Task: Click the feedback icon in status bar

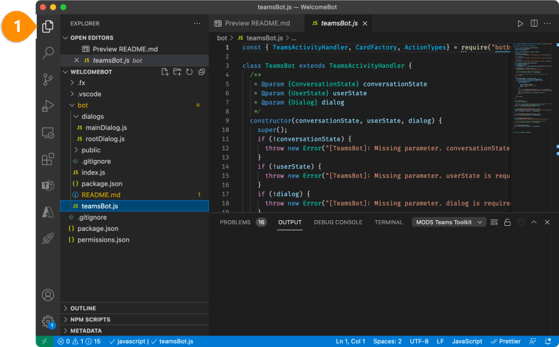Action: pos(532,341)
